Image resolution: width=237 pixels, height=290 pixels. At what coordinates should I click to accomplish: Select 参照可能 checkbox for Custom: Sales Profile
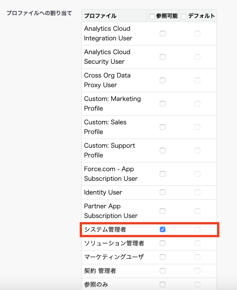(162, 127)
